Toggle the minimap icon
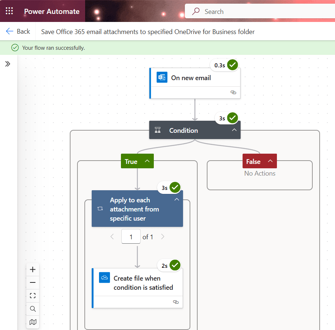Screen dimensions: 335x330 coord(33,322)
